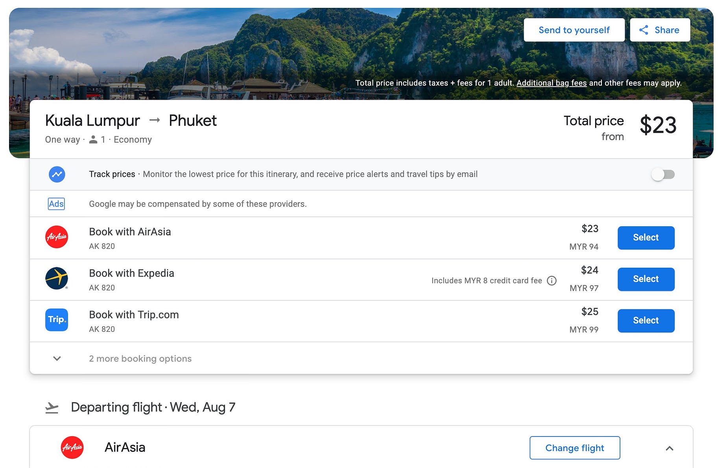
Task: Click the Track prices trend icon
Action: [57, 174]
